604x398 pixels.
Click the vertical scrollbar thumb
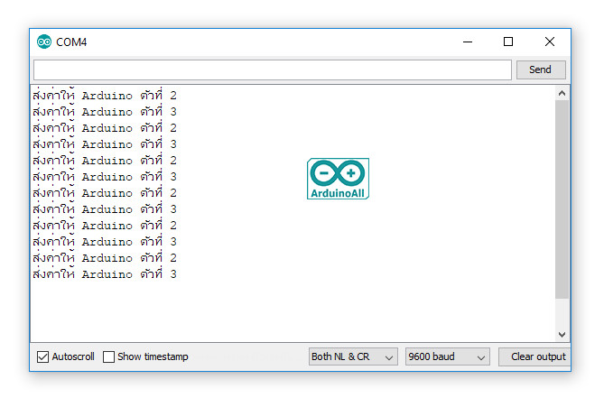pyautogui.click(x=562, y=199)
